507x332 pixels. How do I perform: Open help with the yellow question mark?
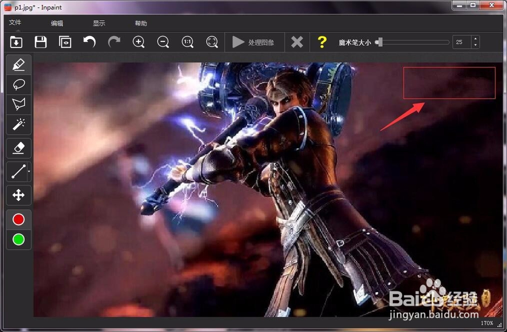322,42
